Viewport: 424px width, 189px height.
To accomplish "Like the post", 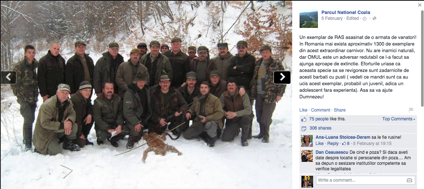I will point(303,110).
